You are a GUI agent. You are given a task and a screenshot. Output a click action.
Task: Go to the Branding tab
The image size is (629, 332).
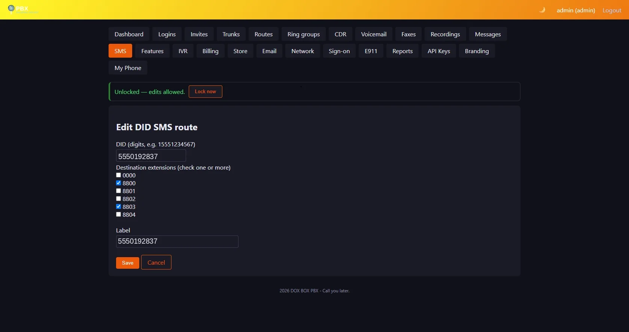coord(477,51)
